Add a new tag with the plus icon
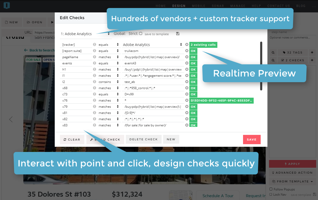Image resolution: width=318 pixels, height=200 pixels. coord(312,52)
